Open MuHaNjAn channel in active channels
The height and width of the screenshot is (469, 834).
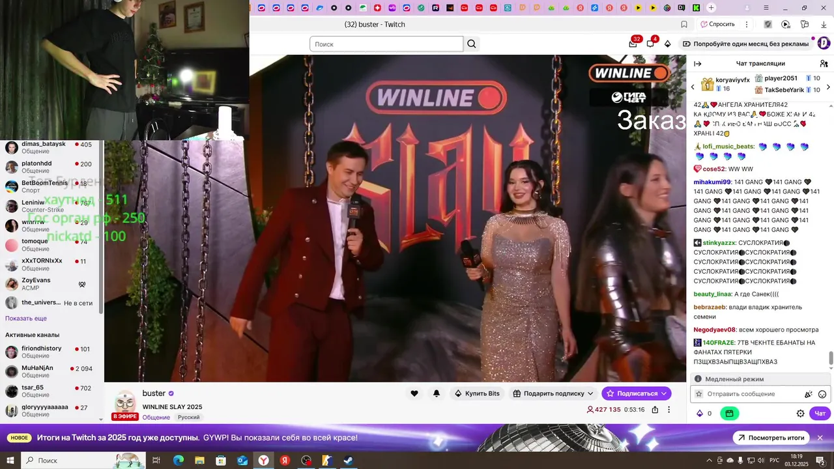click(51, 371)
